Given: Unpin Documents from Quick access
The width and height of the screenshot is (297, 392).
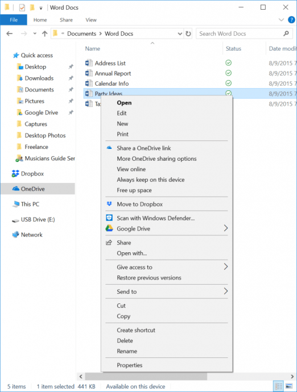Looking at the screenshot, I should pyautogui.click(x=71, y=90).
